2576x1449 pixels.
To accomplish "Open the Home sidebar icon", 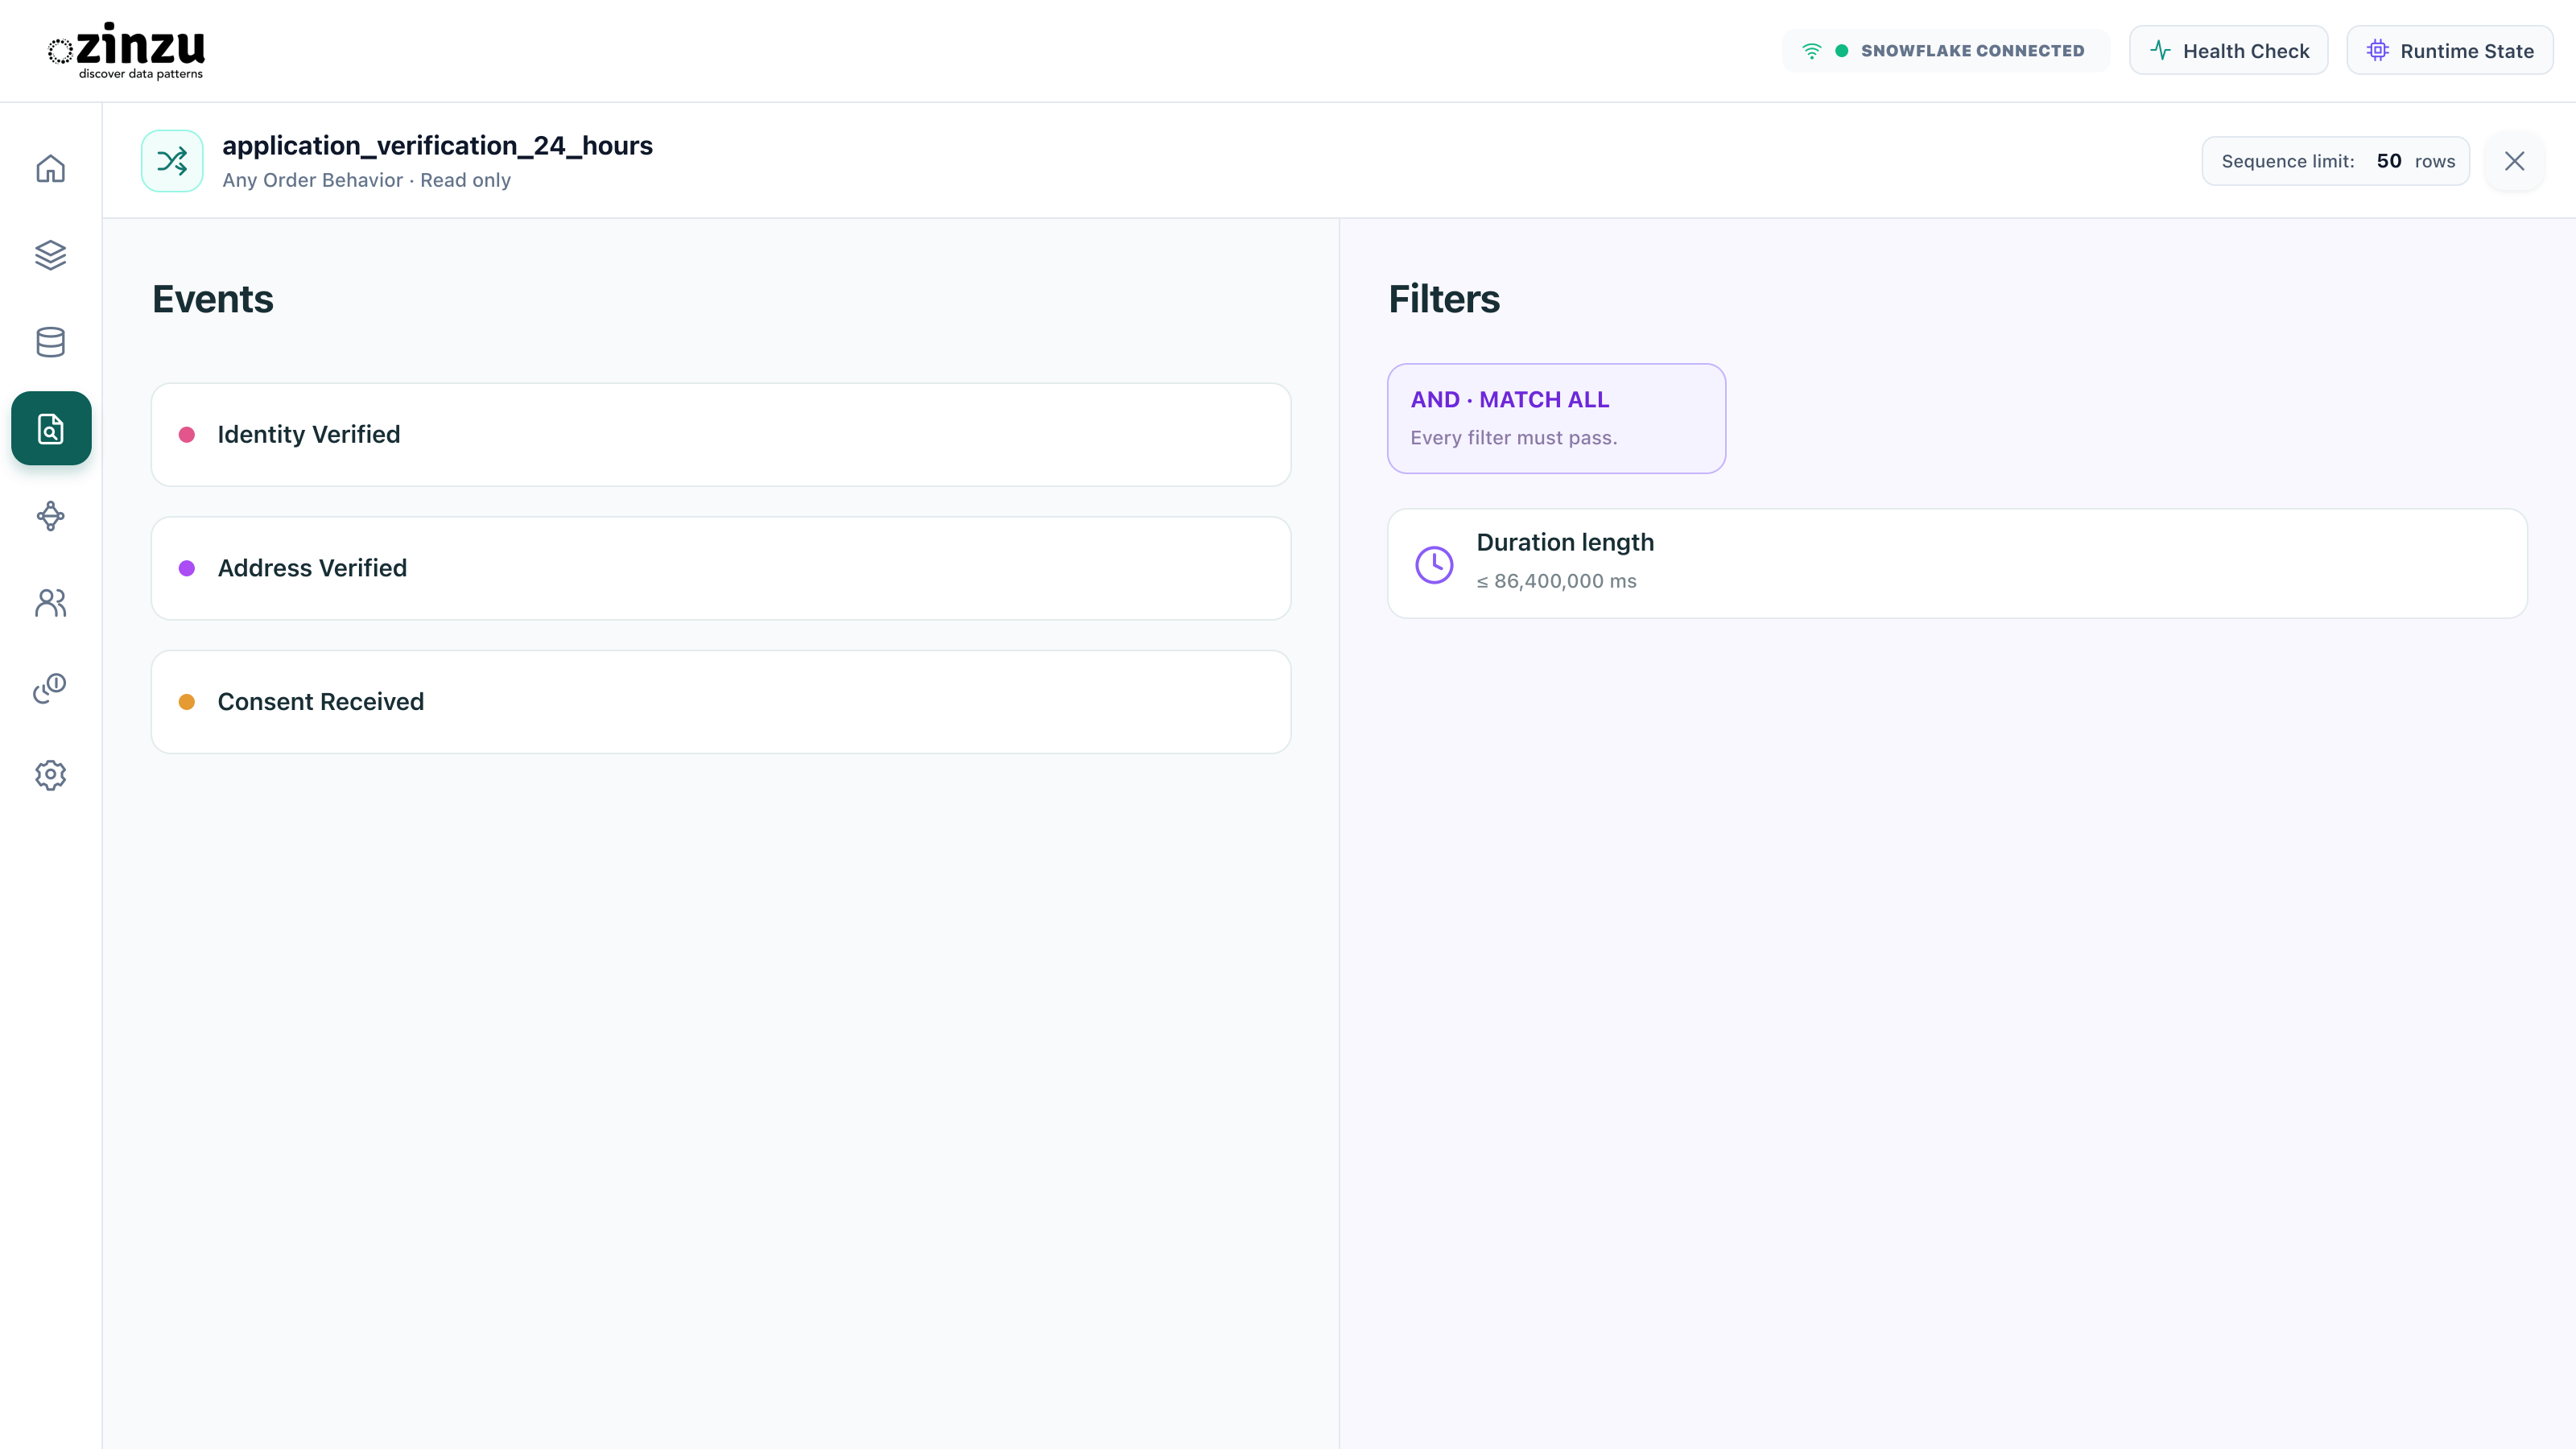I will click(x=50, y=169).
